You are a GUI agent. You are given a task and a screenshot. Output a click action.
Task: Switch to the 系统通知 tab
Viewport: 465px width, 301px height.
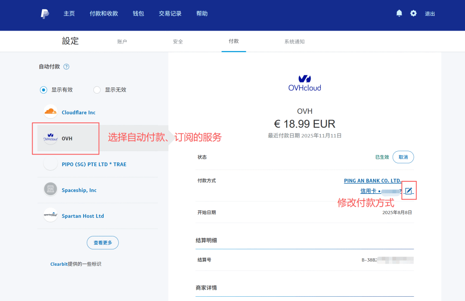(x=294, y=41)
